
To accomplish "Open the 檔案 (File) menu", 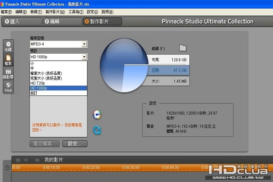I will pyautogui.click(x=6, y=12).
